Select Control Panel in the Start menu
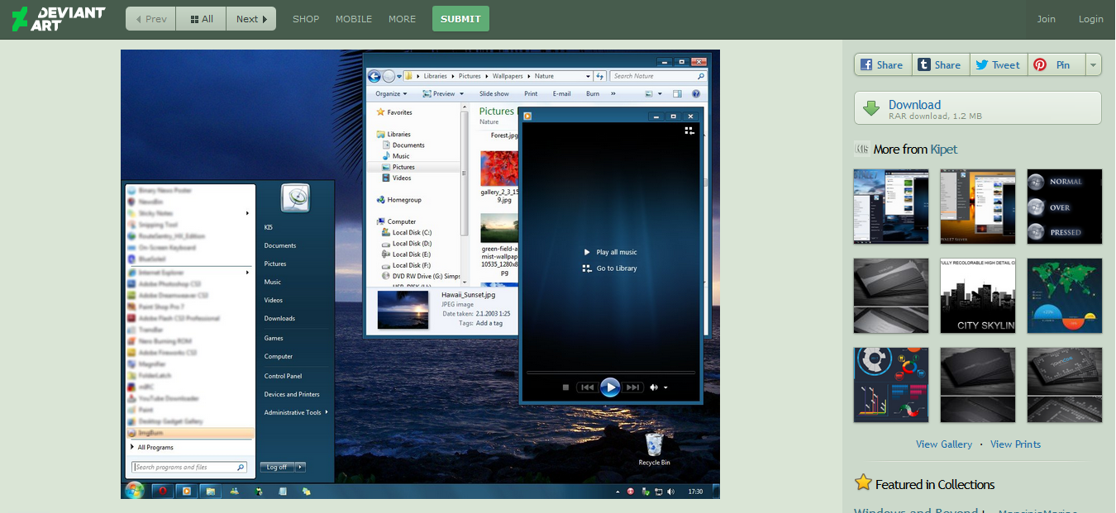Viewport: 1116px width, 513px height. [283, 376]
